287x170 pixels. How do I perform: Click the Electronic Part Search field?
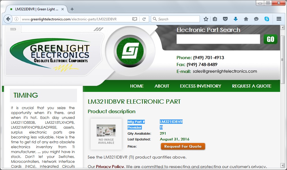[x=218, y=39]
